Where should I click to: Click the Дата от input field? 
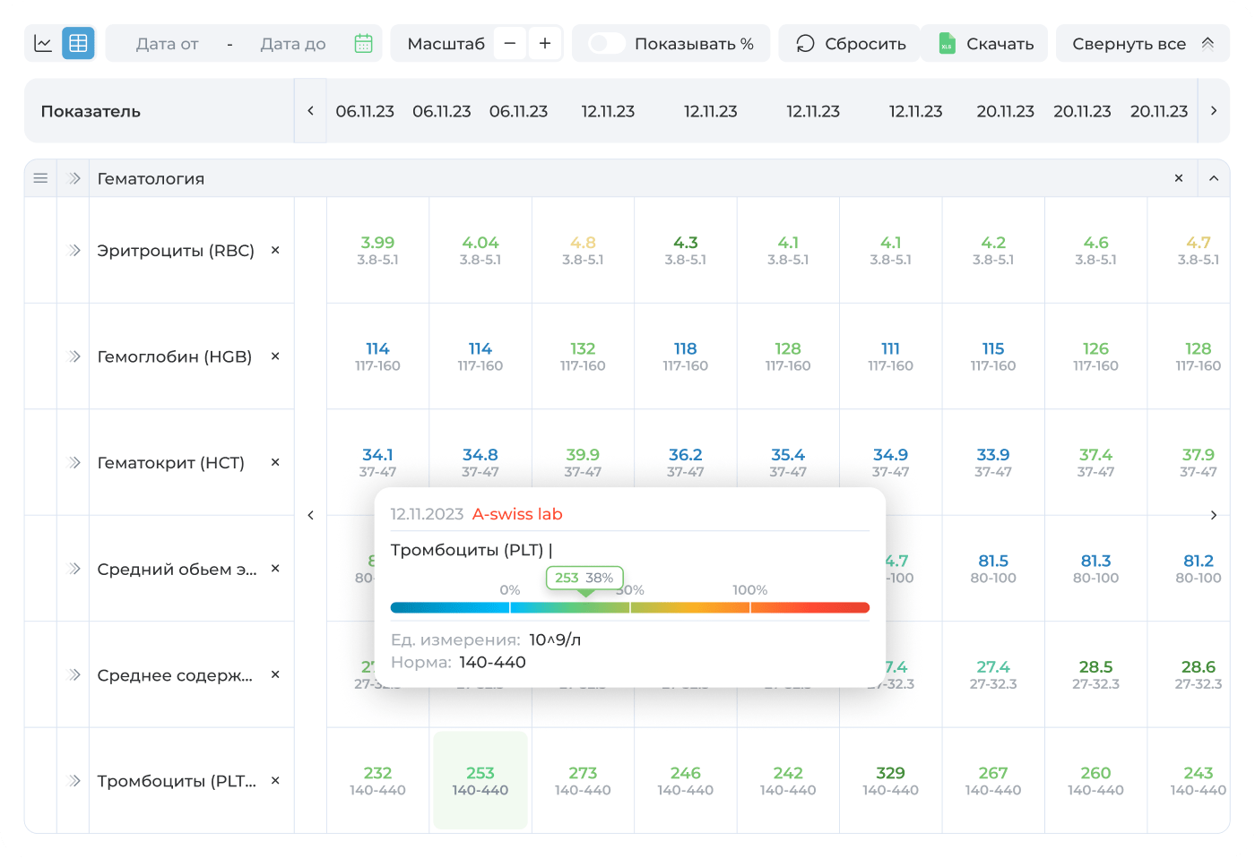pos(167,44)
